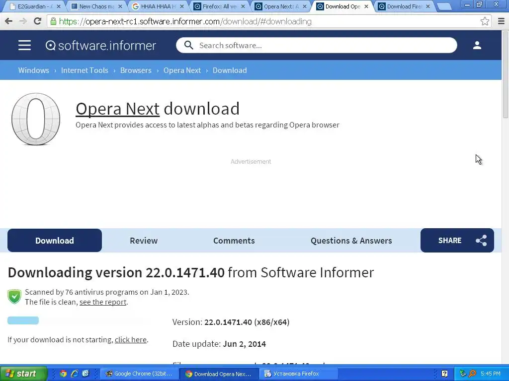Open the user account icon
This screenshot has height=381, width=509.
pos(477,45)
